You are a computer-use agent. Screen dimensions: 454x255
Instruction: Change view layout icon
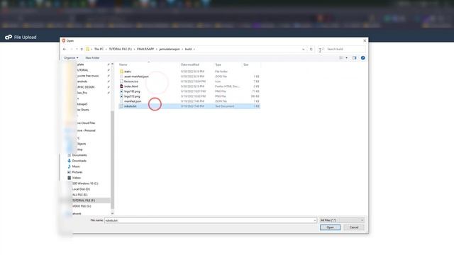coord(341,58)
